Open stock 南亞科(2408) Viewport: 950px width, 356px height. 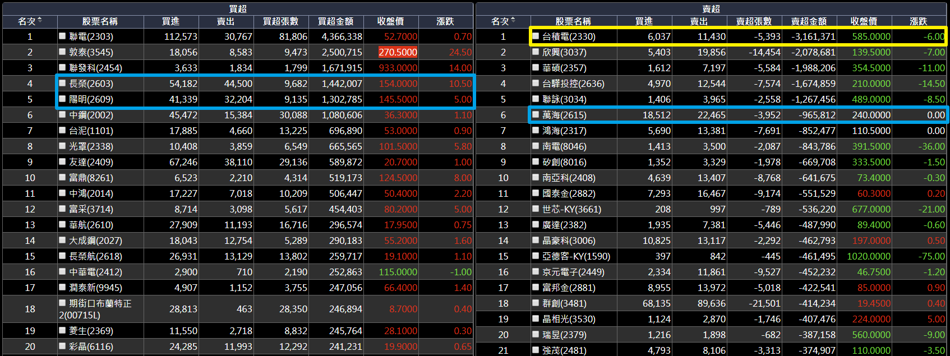(x=569, y=178)
